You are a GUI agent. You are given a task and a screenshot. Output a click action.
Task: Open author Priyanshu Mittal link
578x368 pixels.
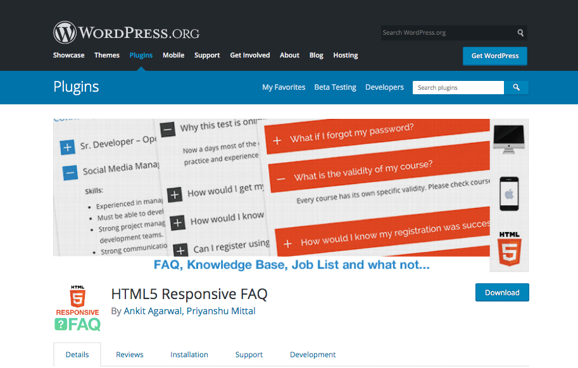point(221,311)
